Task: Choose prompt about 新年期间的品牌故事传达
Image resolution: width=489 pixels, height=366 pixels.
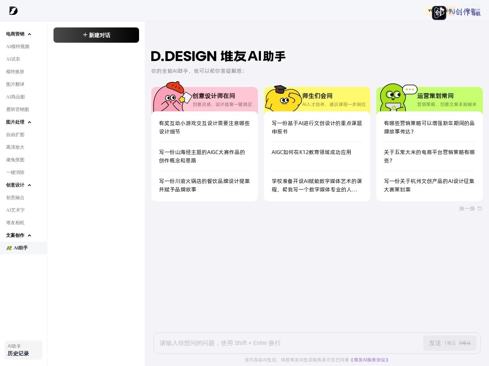Action: click(x=429, y=127)
